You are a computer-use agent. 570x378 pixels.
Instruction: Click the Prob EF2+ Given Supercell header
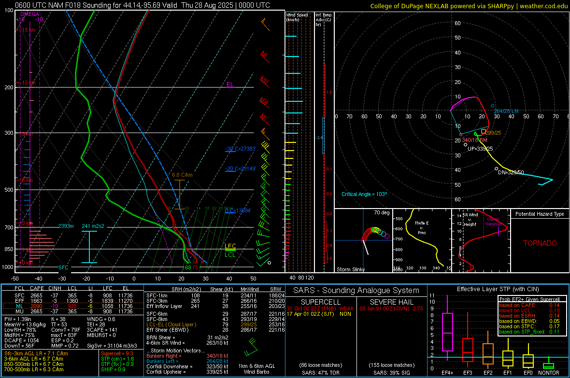coord(529,299)
